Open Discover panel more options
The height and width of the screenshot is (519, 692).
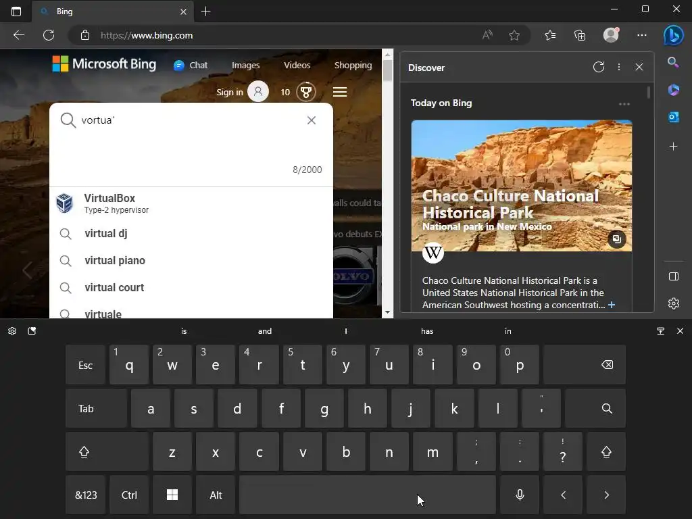[x=619, y=67]
